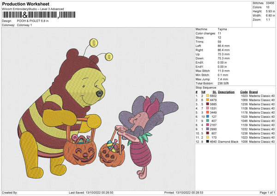Click the 'Colorway 1' value
Viewport: 277px width, 196px height.
[24, 25]
